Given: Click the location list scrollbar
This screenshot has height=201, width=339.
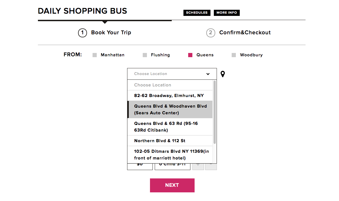Looking at the screenshot, I should pos(214,112).
